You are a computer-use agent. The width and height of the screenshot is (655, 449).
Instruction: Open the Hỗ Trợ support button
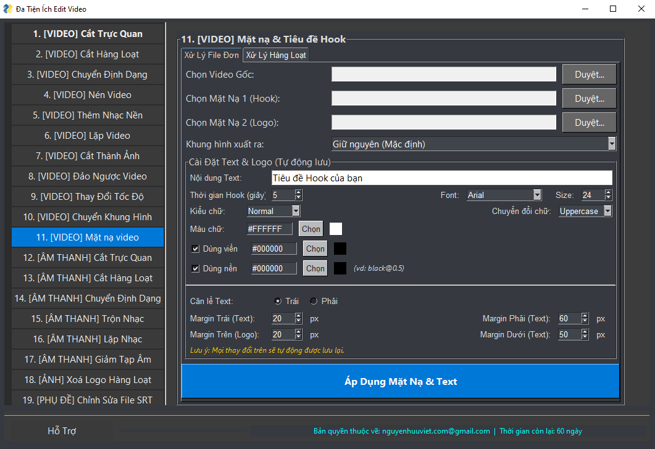point(61,430)
